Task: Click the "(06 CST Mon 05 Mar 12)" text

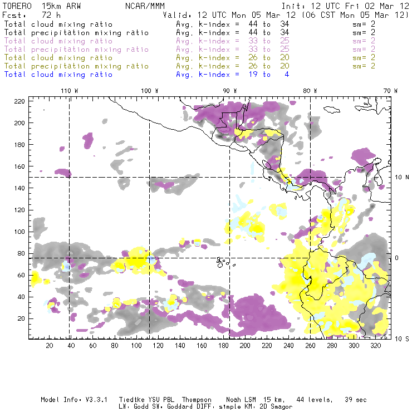Action: [x=355, y=15]
